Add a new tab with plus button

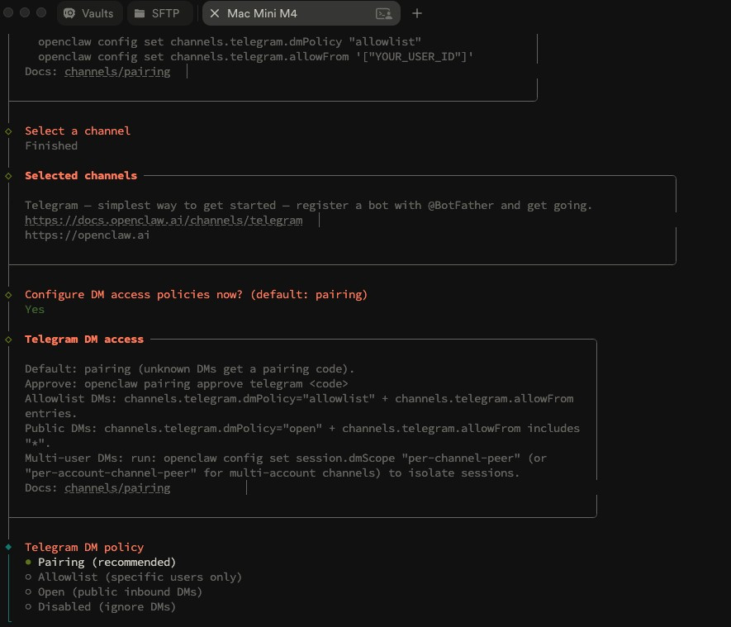[x=417, y=13]
